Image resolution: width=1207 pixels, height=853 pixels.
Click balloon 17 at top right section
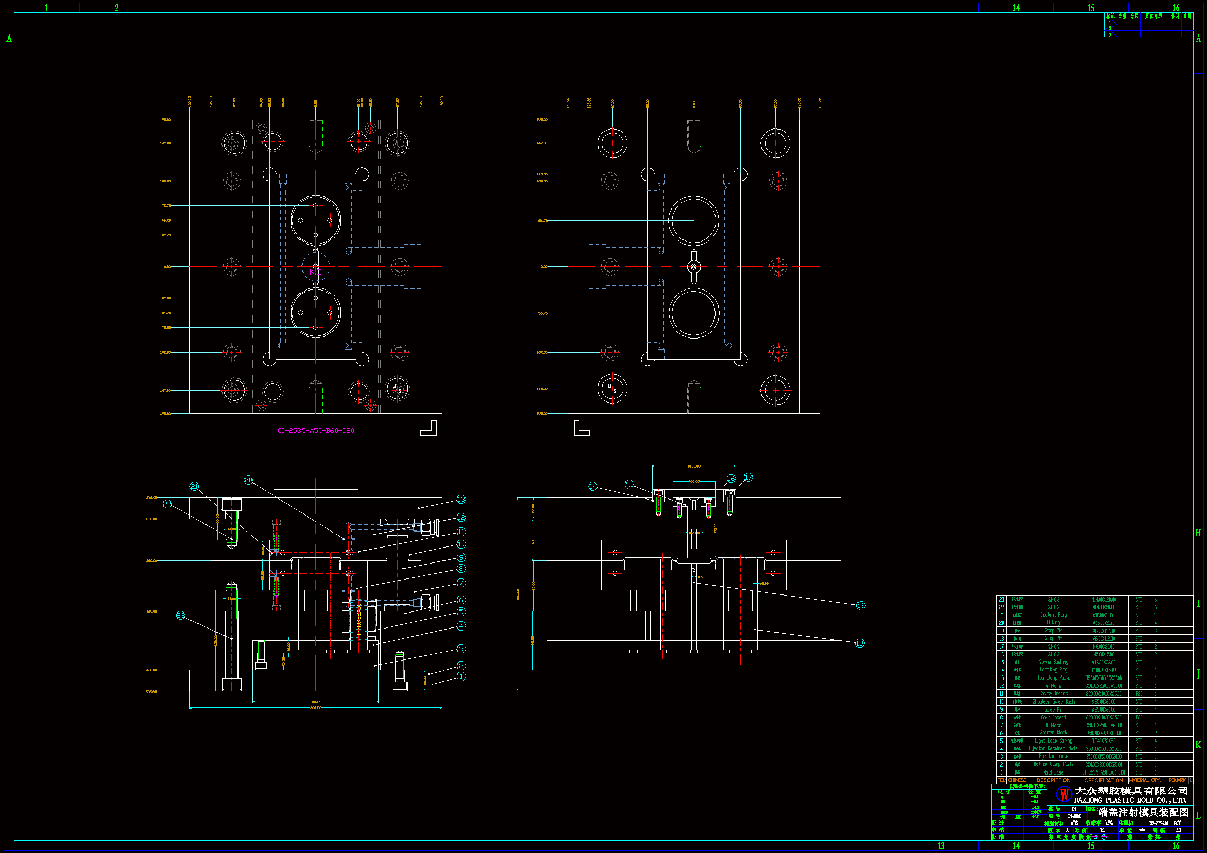click(748, 477)
